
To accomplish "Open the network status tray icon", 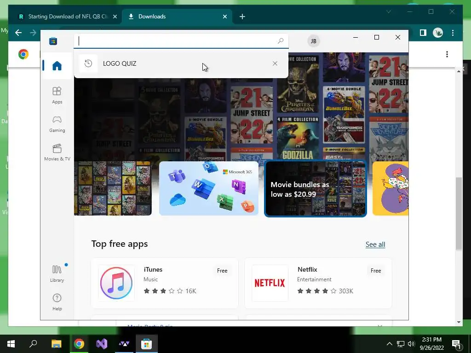I will tap(401, 344).
